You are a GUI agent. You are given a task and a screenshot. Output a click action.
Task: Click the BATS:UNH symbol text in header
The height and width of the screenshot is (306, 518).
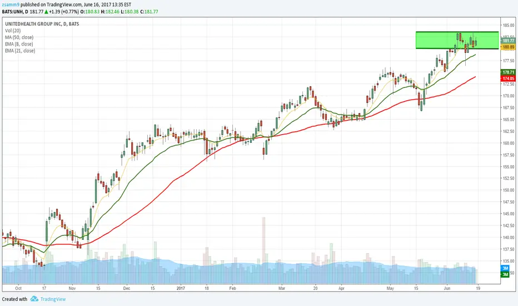click(13, 12)
